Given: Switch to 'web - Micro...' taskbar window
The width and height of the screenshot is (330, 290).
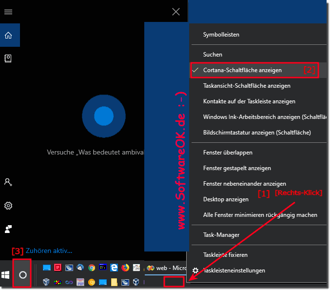Looking at the screenshot, I should 166,268.
